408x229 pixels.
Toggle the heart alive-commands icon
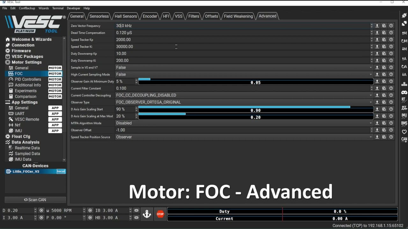[404, 131]
